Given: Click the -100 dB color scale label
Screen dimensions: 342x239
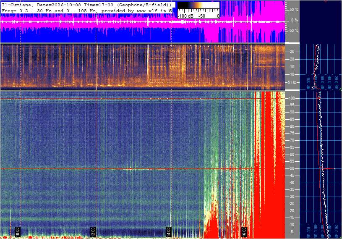Looking at the screenshot, I should coord(185,16).
